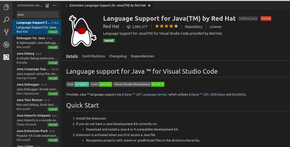This screenshot has height=147, width=290.
Task: Open the Explorer view in the activity bar
Action: 6,7
